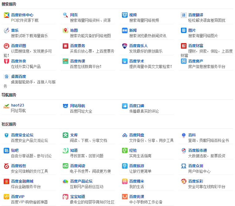Image resolution: width=235 pixels, height=206 pixels.
Task: Click the blue 新闻 icon
Action: pyautogui.click(x=124, y=30)
